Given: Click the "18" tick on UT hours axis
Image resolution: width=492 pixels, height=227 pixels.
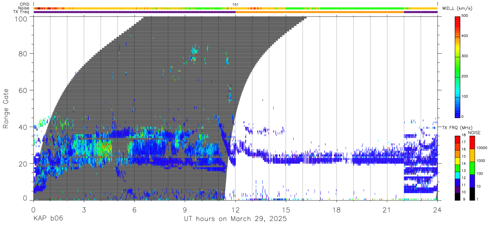Looking at the screenshot, I should (x=336, y=210).
